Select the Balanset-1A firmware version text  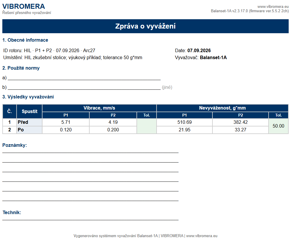pyautogui.click(x=250, y=11)
